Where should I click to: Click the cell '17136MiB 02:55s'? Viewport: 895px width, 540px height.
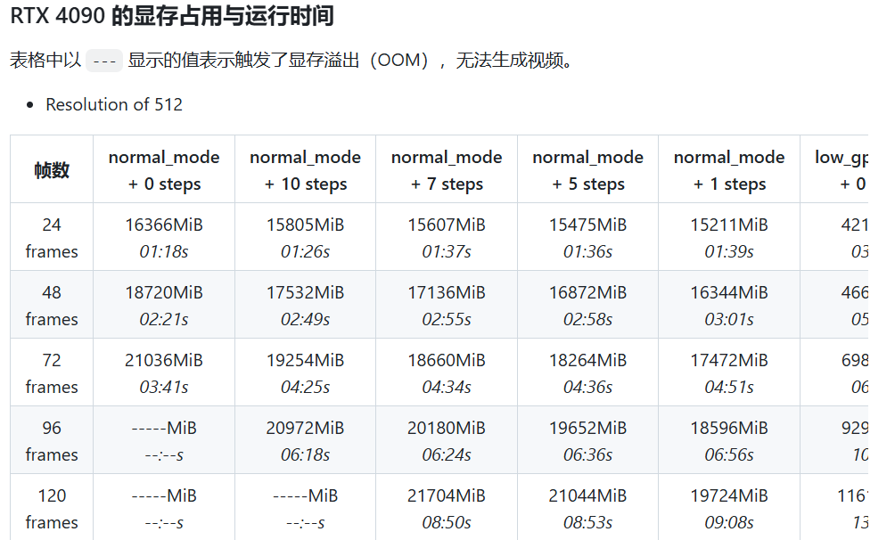[447, 305]
